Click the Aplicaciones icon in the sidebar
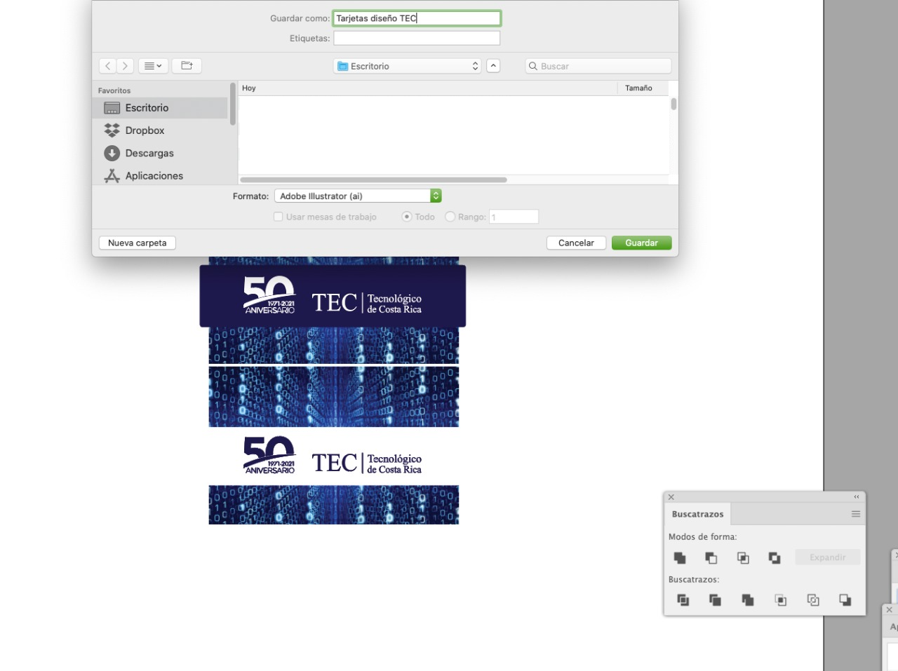Image resolution: width=898 pixels, height=671 pixels. point(112,176)
